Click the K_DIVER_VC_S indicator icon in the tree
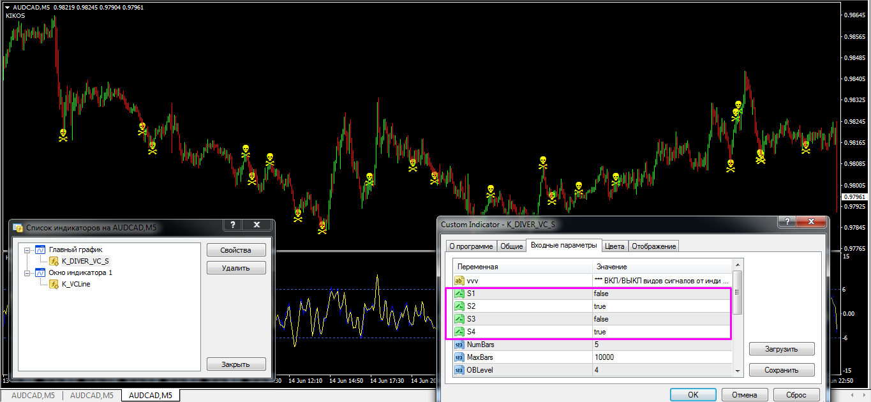The image size is (871, 402). tap(54, 261)
